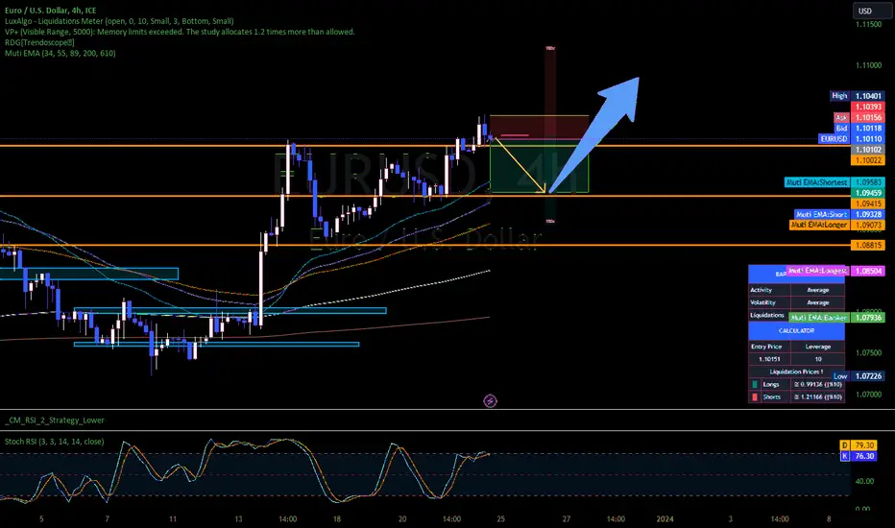Screen dimensions: 895x528
Task: Click the green Longs color swatch
Action: click(x=755, y=385)
